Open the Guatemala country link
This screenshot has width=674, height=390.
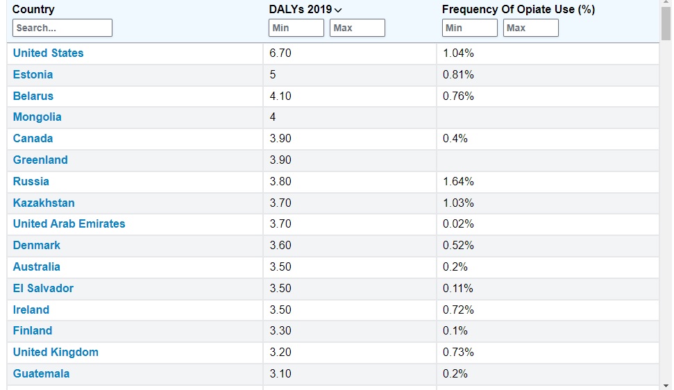tap(42, 374)
